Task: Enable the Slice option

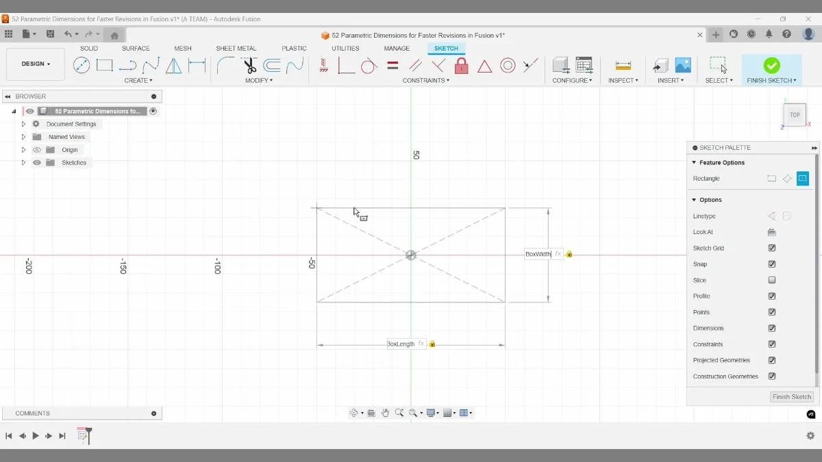Action: click(x=771, y=279)
